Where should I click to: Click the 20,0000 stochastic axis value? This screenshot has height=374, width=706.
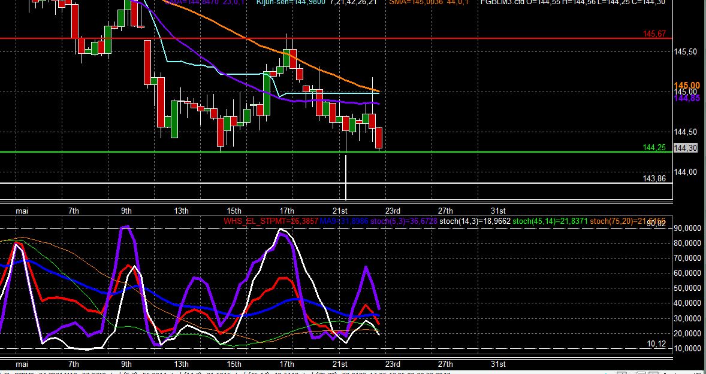pyautogui.click(x=688, y=333)
